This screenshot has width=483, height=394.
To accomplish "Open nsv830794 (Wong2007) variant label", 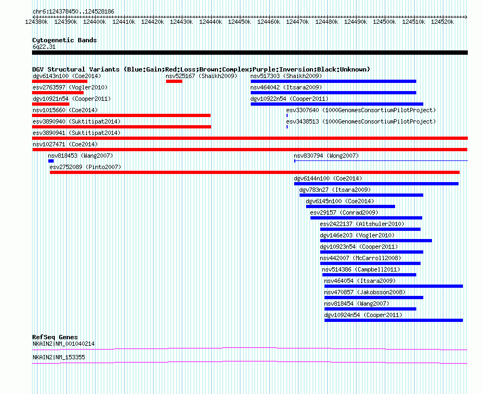I will [x=326, y=156].
